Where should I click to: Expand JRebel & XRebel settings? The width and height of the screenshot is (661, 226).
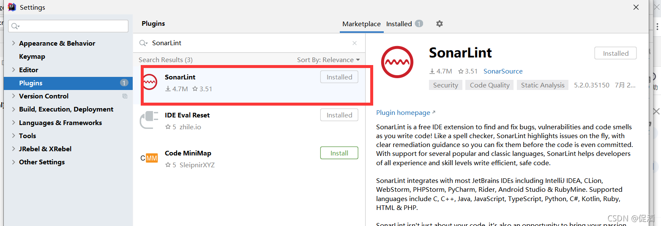[x=14, y=149]
